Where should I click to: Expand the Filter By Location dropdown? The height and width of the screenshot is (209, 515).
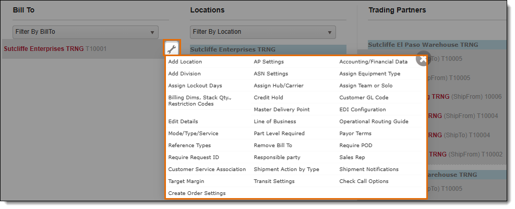pyautogui.click(x=262, y=32)
